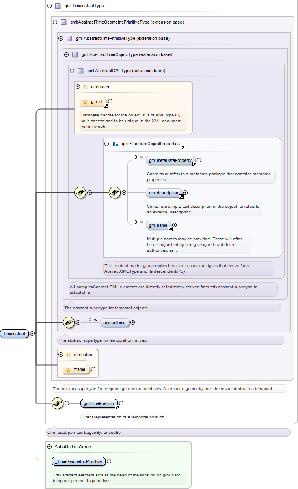298x489 pixels.
Task: Collapse gml:AbstractGMLType extension base
Action: [x=72, y=71]
